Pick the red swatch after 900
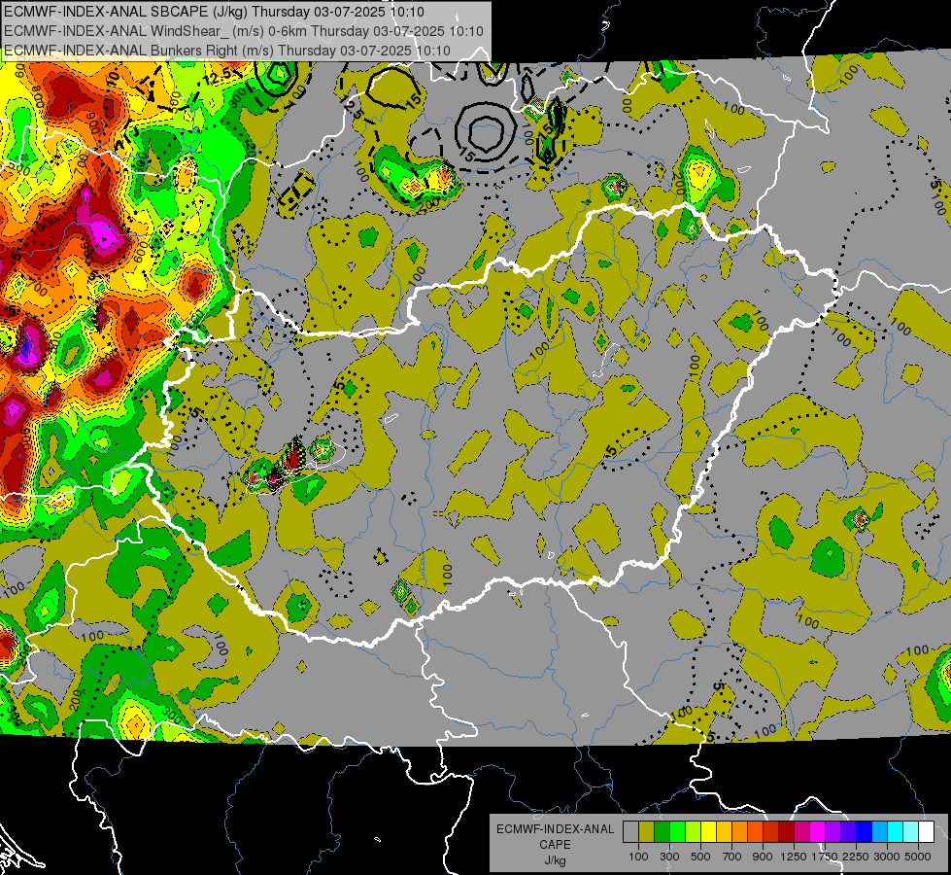The image size is (951, 875). (x=771, y=832)
